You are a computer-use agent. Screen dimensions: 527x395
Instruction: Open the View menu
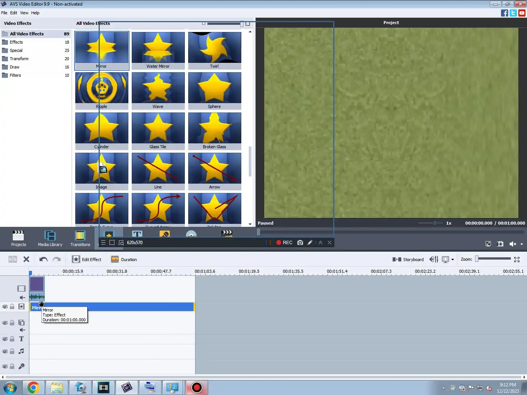pos(24,13)
